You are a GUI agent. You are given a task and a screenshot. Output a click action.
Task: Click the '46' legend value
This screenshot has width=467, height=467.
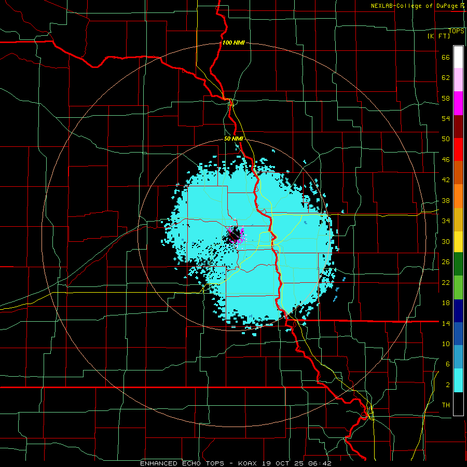coord(446,160)
